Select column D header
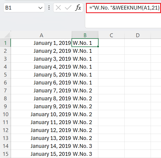161x158 pixels. coord(137,35)
